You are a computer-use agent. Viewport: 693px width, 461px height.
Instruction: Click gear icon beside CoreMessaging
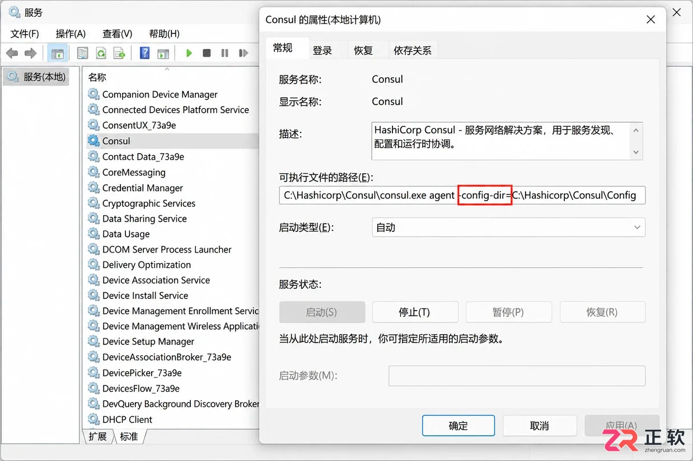click(x=93, y=172)
